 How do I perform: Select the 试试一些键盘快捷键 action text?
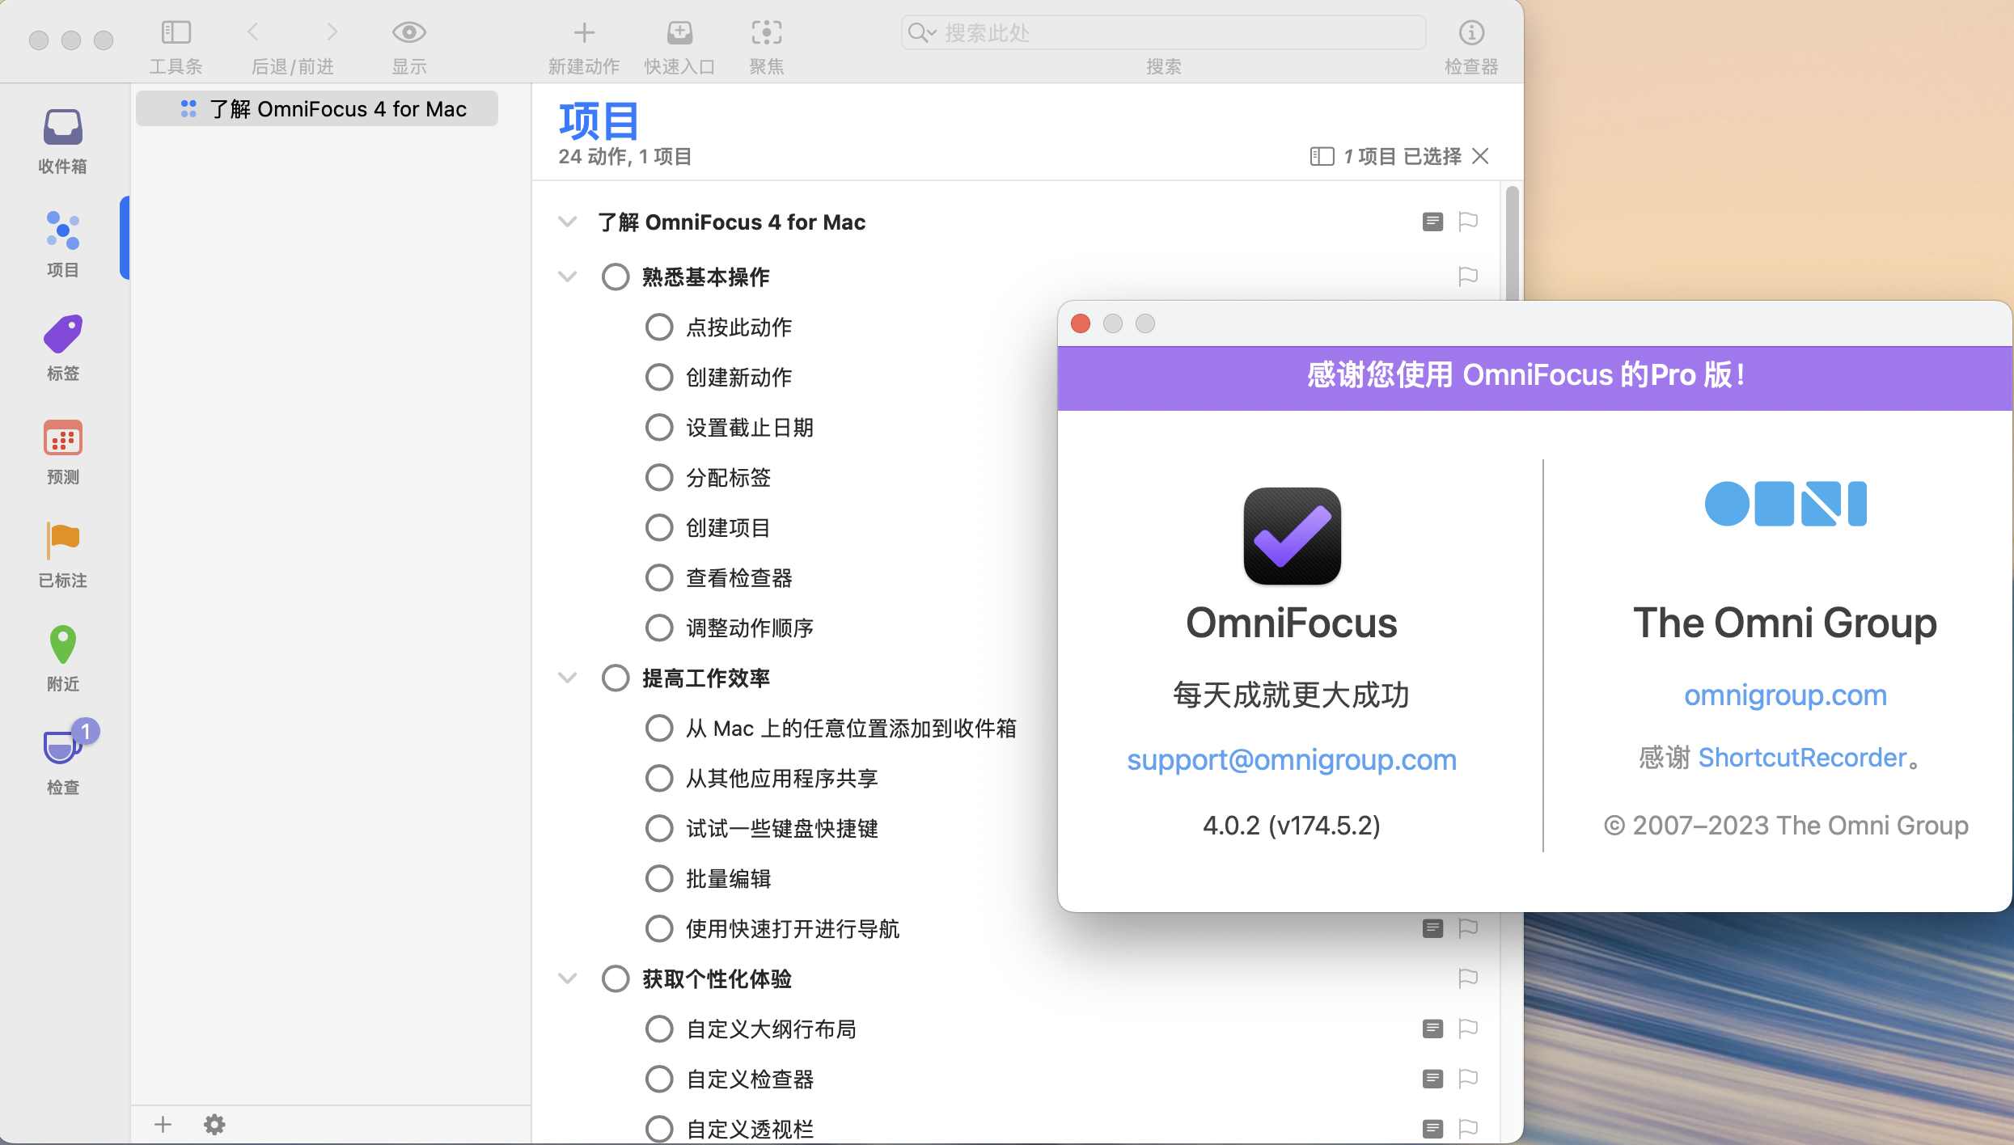pyautogui.click(x=781, y=828)
